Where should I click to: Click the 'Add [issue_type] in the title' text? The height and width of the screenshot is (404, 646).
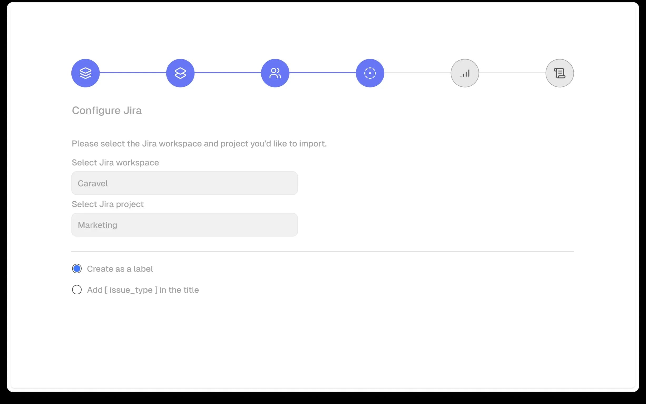tap(143, 290)
